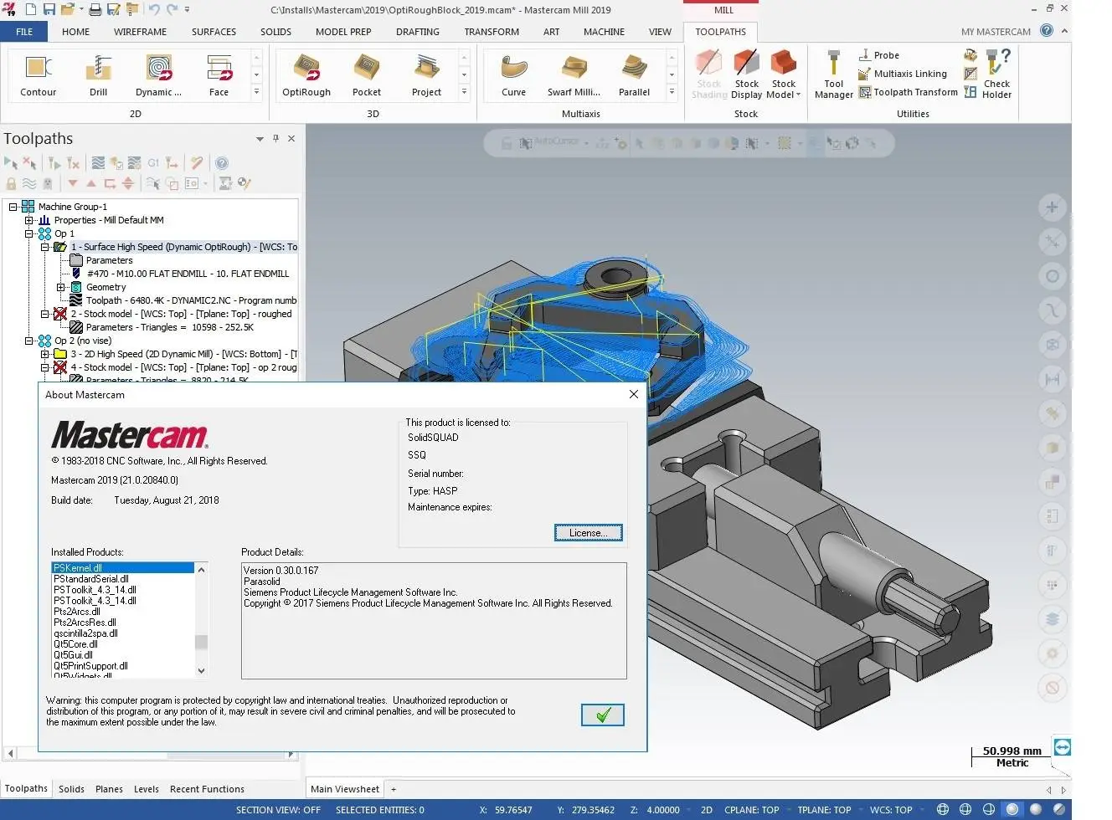The height and width of the screenshot is (820, 1112).
Task: Click the lock icon in Toolpaths toolbar
Action: [11, 183]
